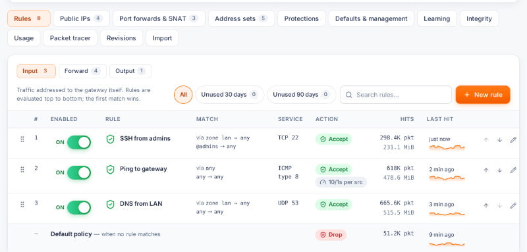Open Port forwards & SNAT tab
This screenshot has height=252, width=527.
pos(159,18)
